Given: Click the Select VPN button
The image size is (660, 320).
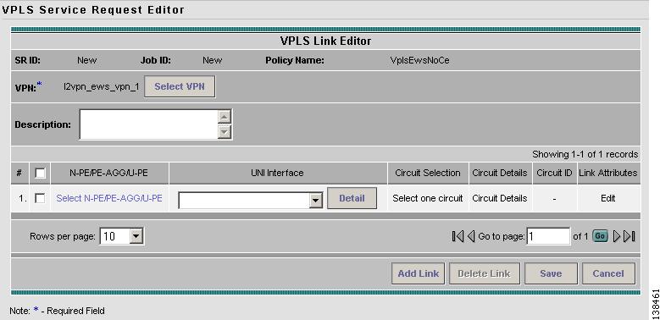Looking at the screenshot, I should point(180,86).
